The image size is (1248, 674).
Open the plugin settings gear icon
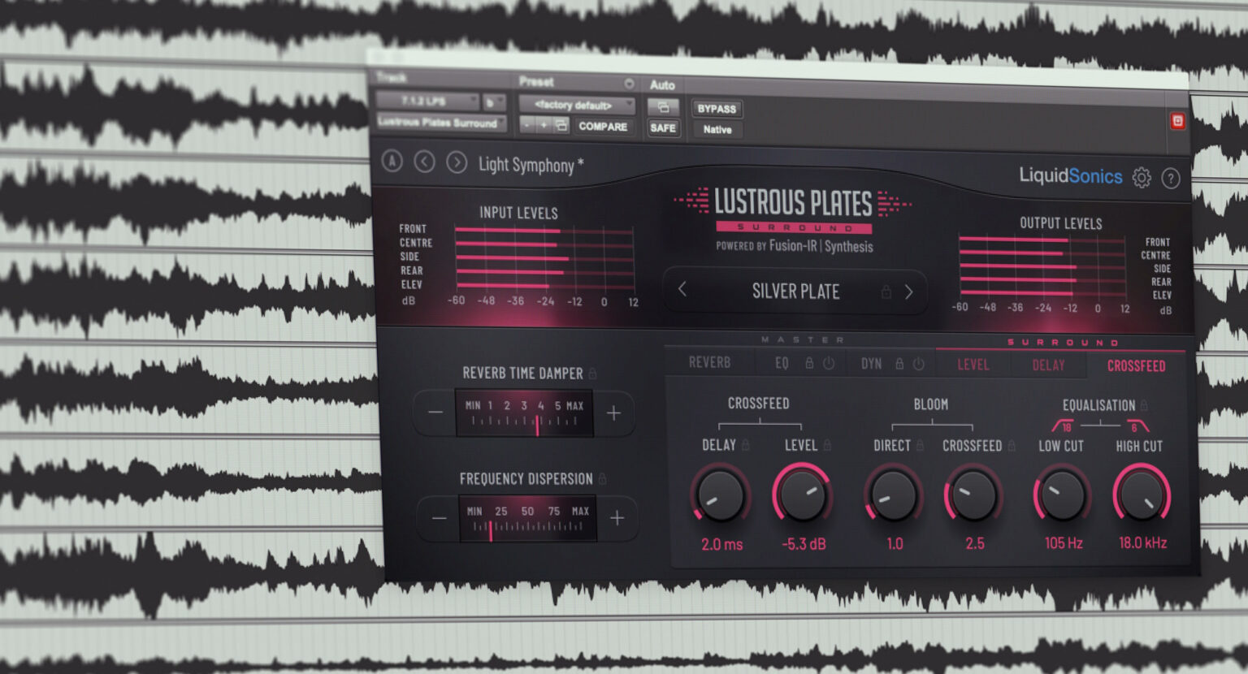(1142, 176)
